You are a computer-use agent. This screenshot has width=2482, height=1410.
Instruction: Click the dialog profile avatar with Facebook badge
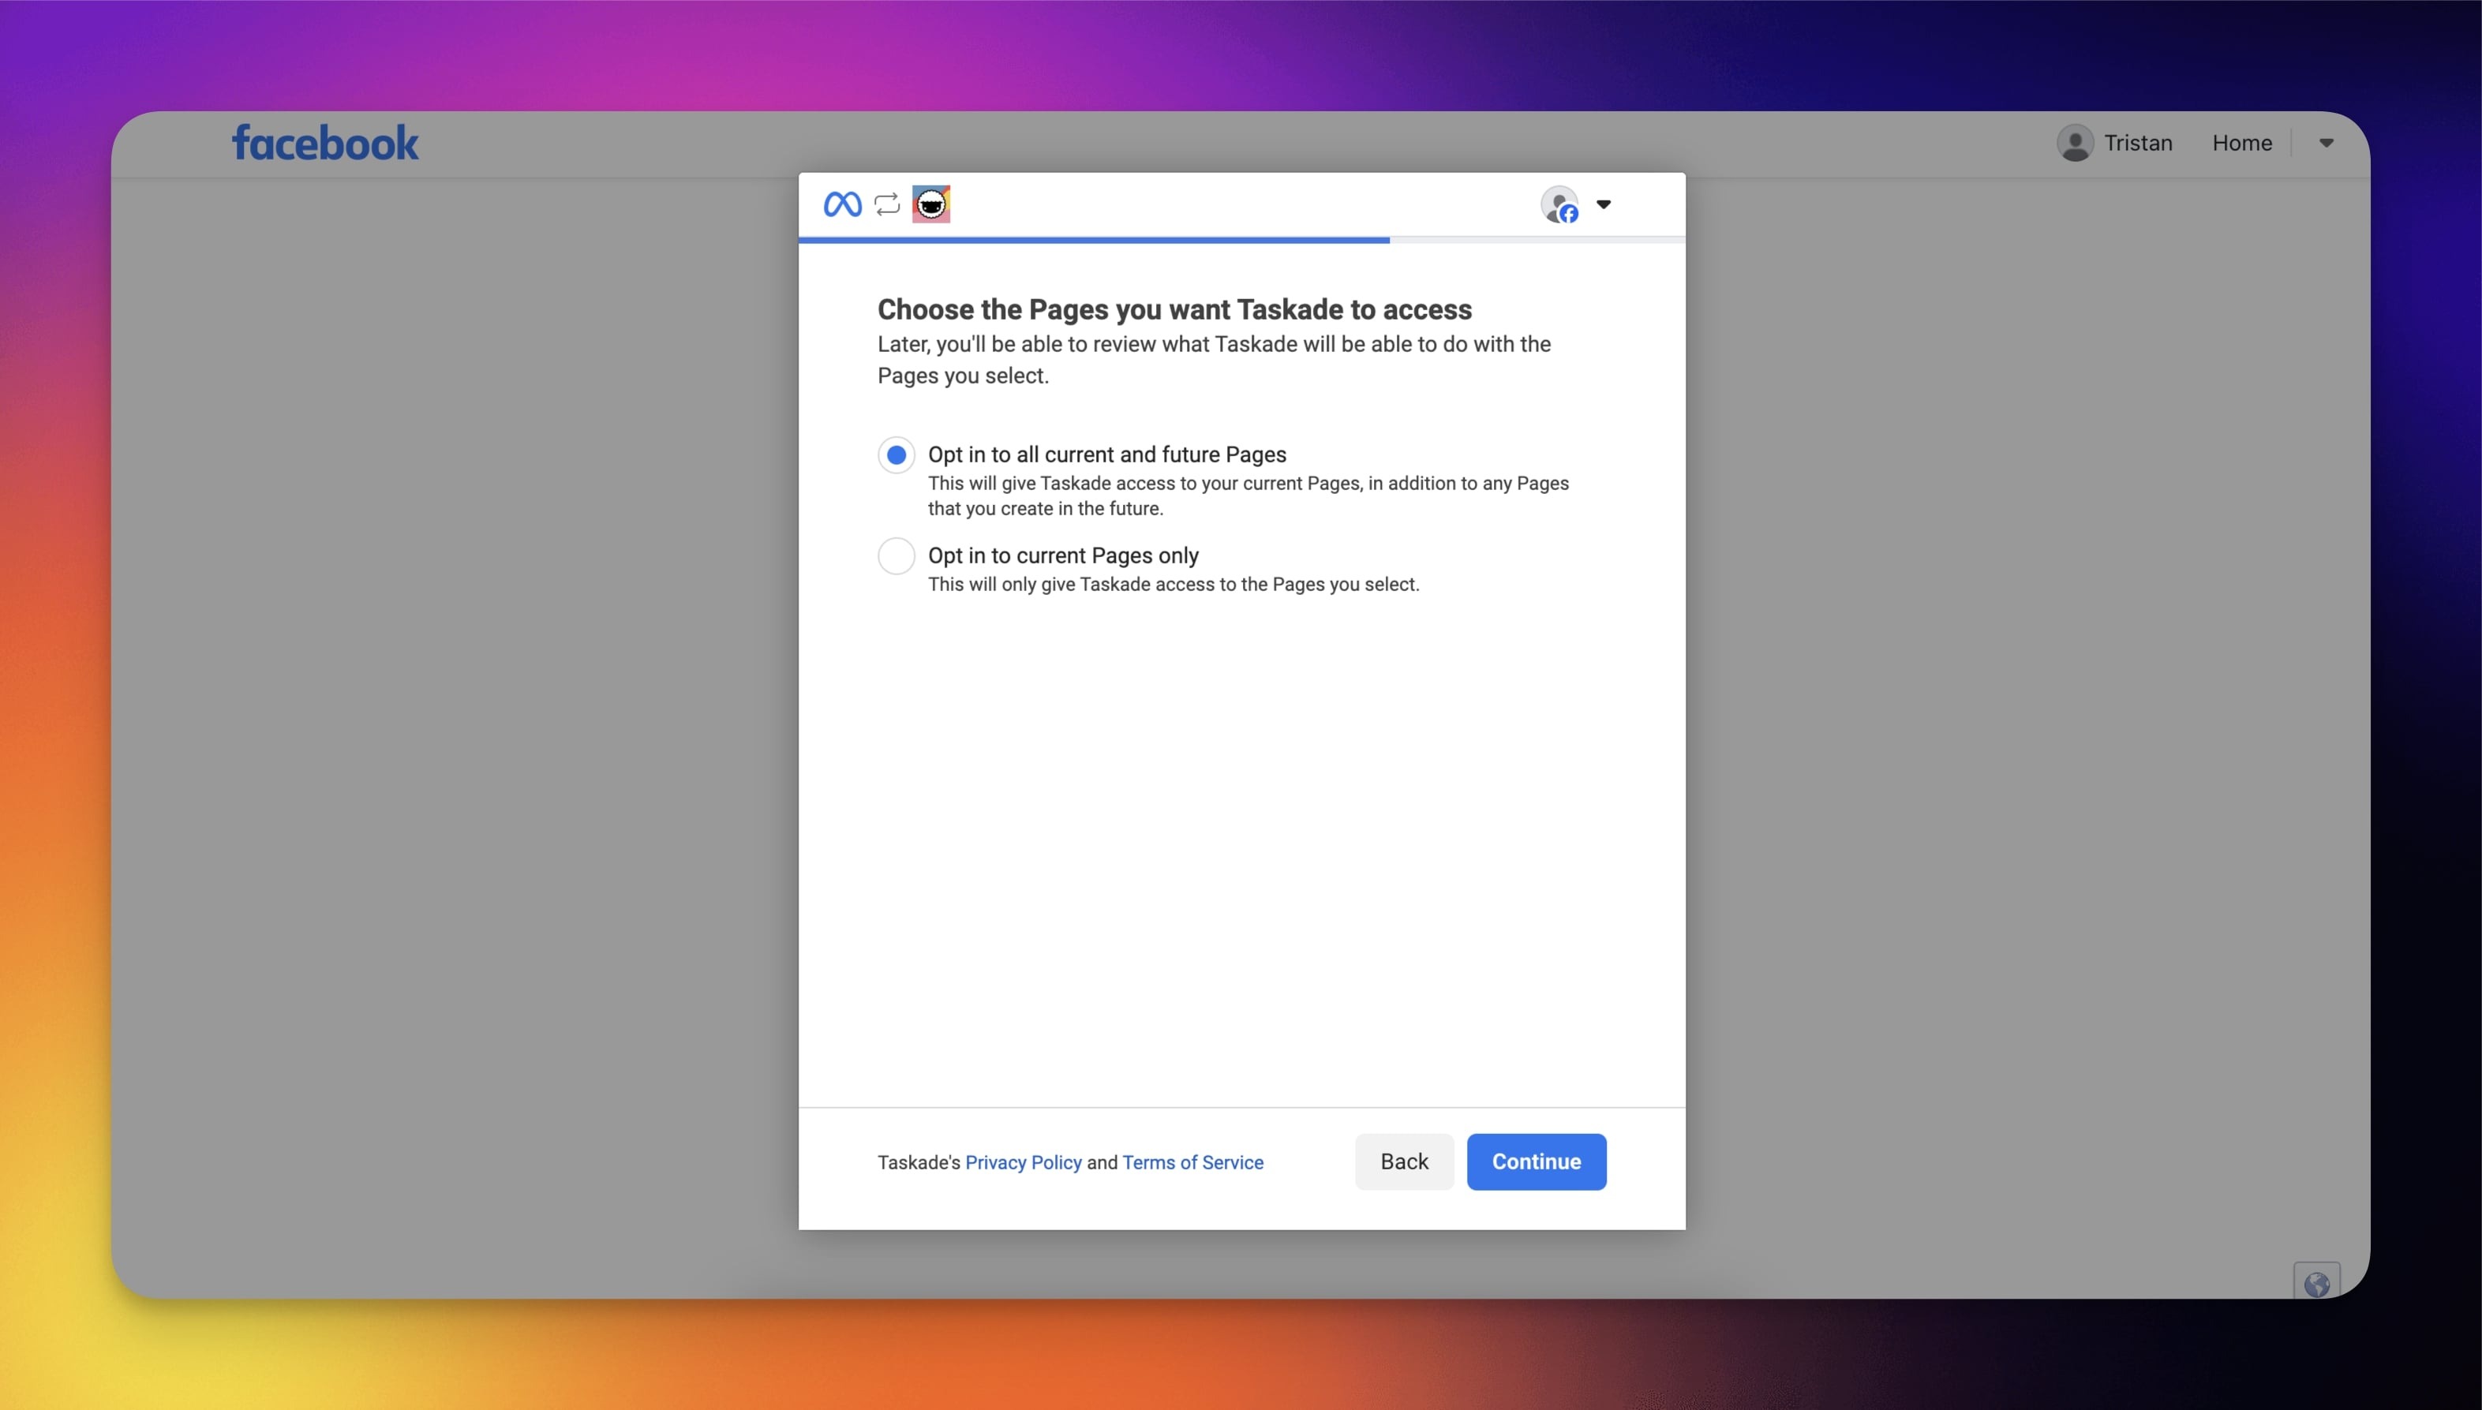click(1560, 204)
